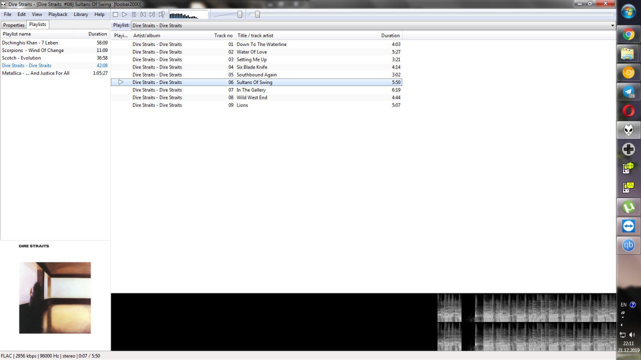The width and height of the screenshot is (641, 360).
Task: Open the Help menu
Action: coord(100,14)
